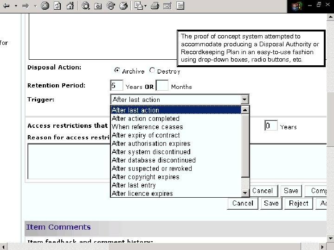Choose 'After last entry' trigger
This screenshot has width=334, height=250.
(176, 185)
